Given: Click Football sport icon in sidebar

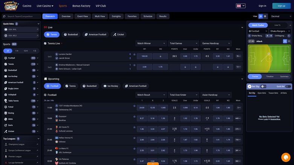Looking at the screenshot, I should pos(6,58).
